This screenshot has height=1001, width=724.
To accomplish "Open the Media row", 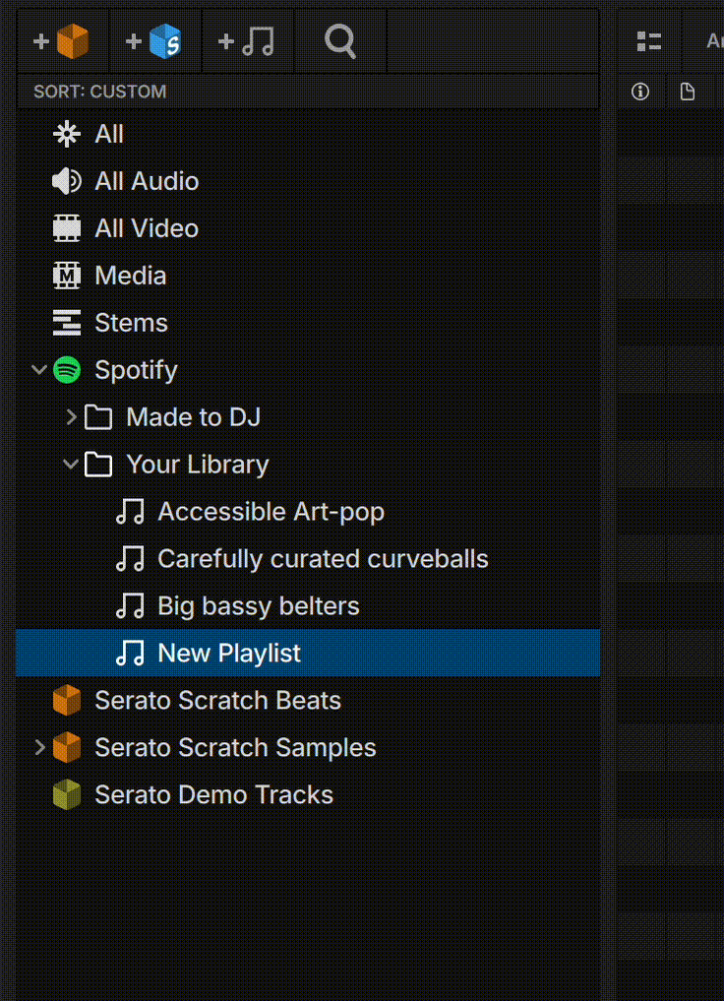I will (308, 276).
